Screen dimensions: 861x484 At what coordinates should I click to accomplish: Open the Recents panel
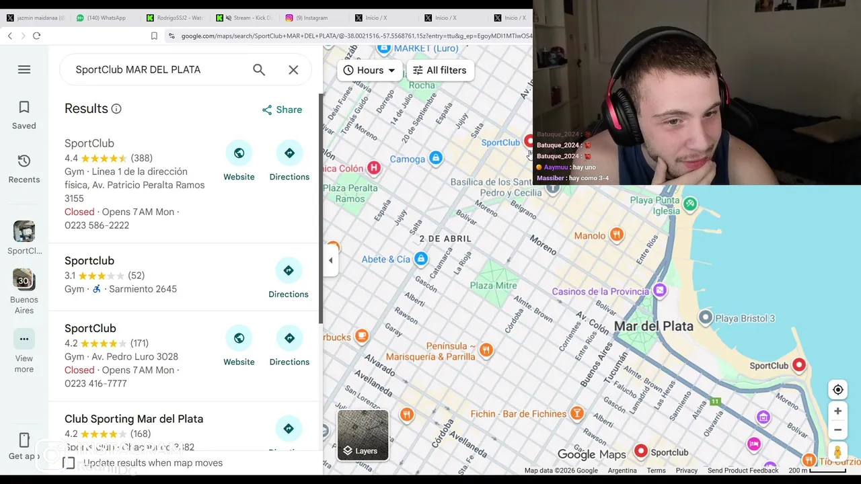click(x=24, y=169)
